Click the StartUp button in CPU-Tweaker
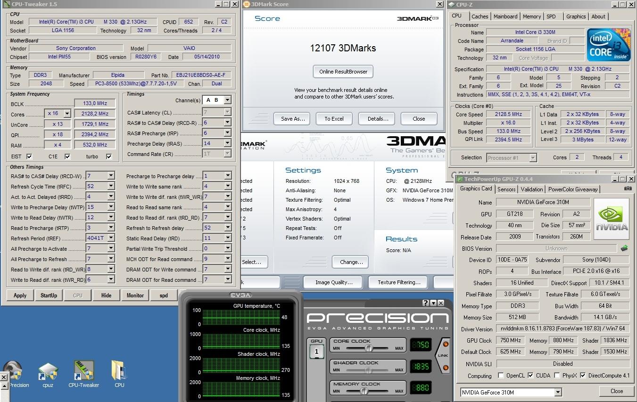Viewport: 637px width, 402px height. click(49, 295)
